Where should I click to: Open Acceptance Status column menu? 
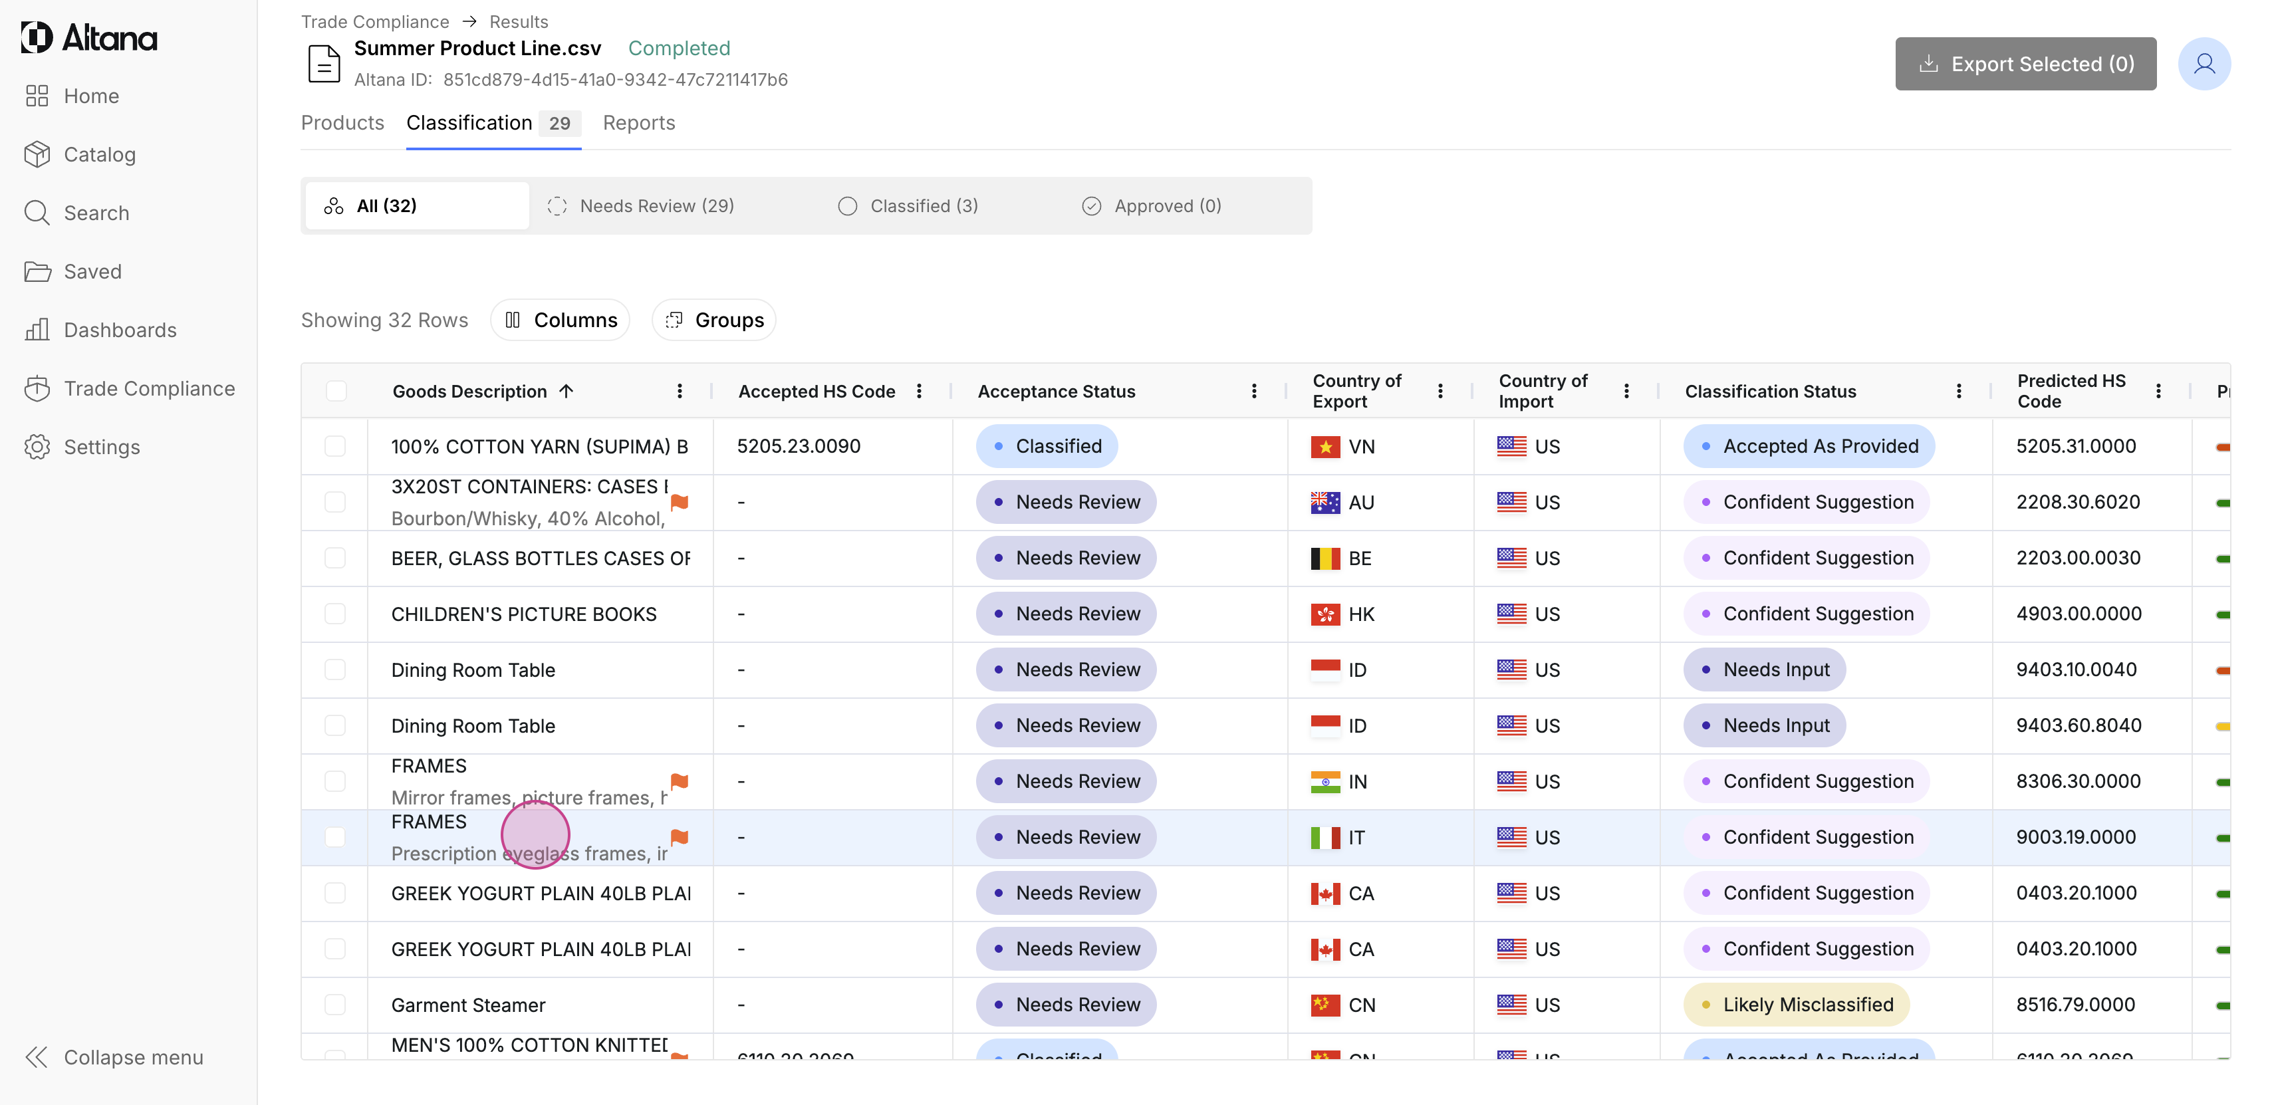point(1253,391)
